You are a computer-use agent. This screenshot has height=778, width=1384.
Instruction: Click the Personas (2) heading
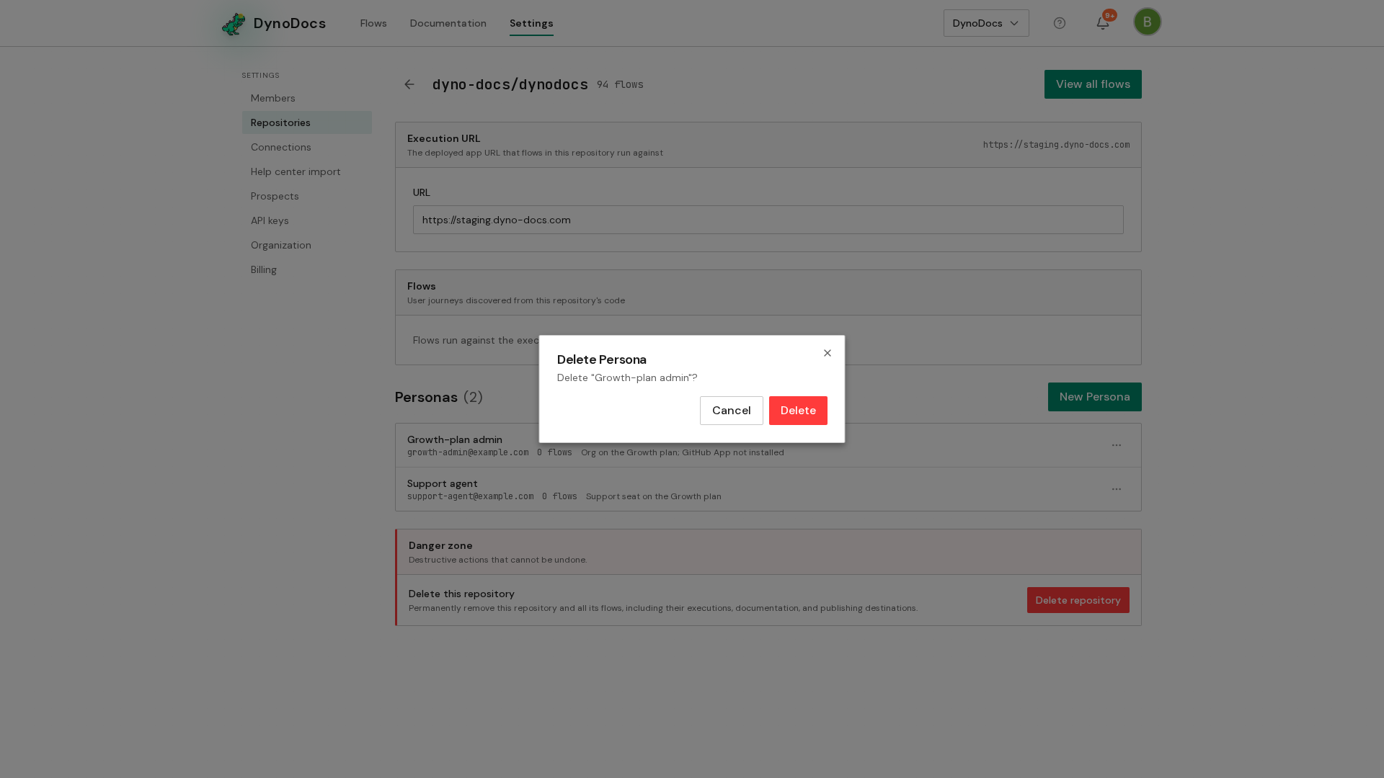tap(439, 397)
